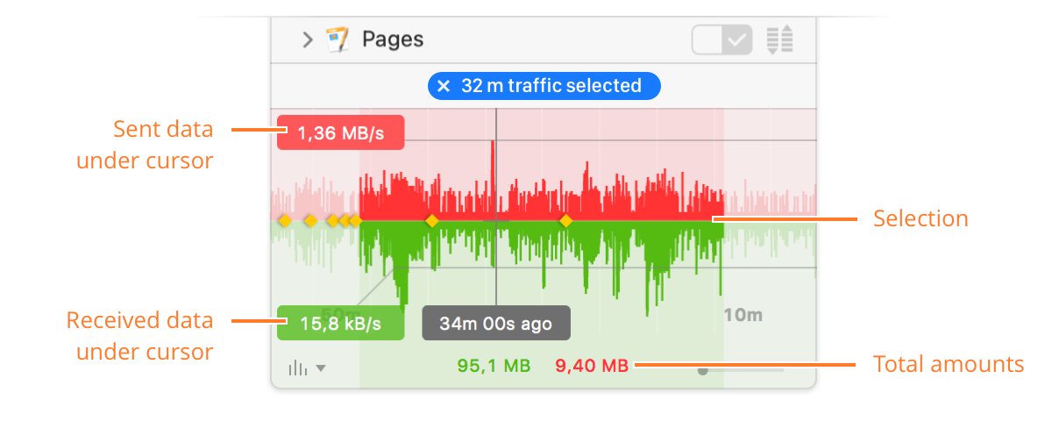This screenshot has height=421, width=1052.
Task: Clear the 32 m traffic selection with X
Action: (x=444, y=86)
